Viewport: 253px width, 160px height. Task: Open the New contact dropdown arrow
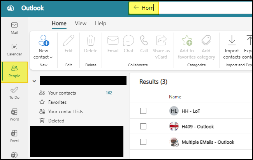point(51,57)
